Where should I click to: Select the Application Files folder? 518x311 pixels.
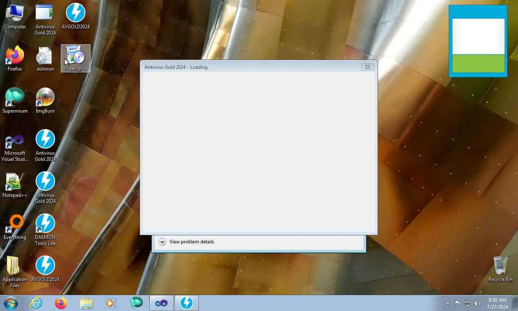click(x=15, y=272)
